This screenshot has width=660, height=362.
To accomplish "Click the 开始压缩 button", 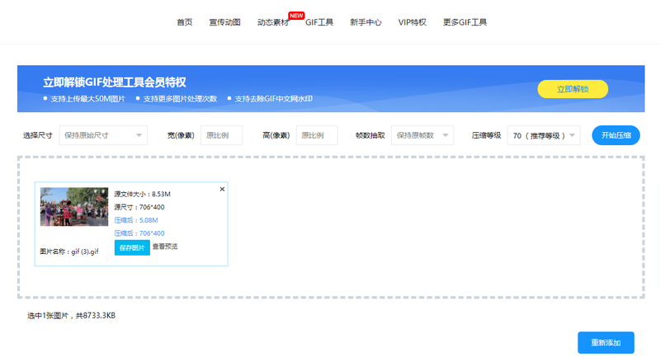I will coord(615,135).
